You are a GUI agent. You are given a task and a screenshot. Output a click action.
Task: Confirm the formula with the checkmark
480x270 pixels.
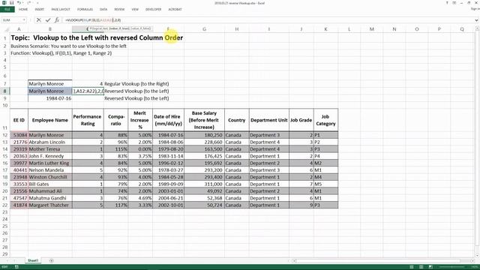pyautogui.click(x=48, y=20)
